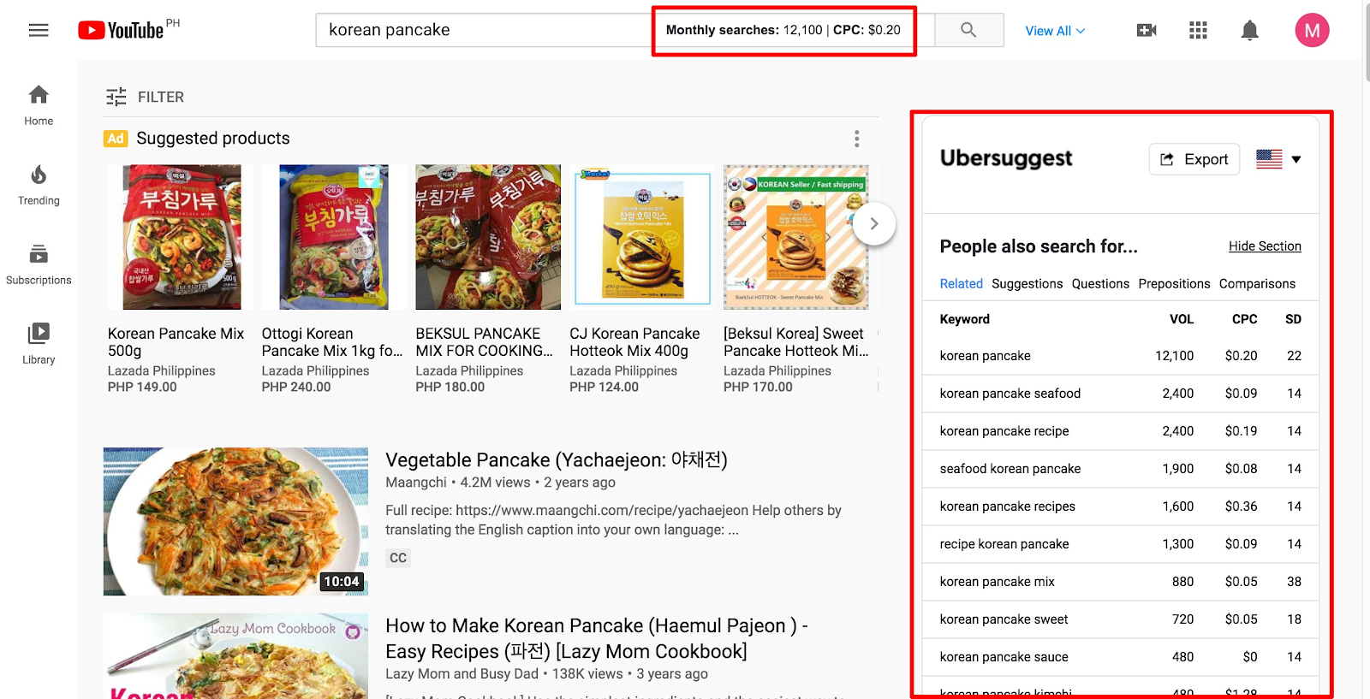Open the notifications bell
Screen dimensions: 1370x699
click(x=1250, y=31)
